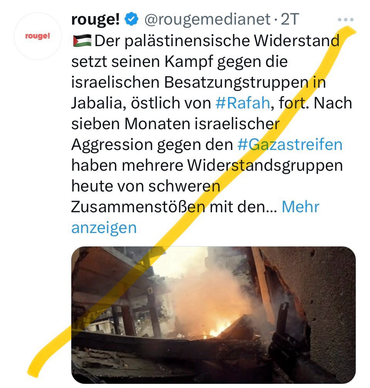
Task: Click the word Widerstandsgruppen in the tweet
Action: (x=265, y=165)
